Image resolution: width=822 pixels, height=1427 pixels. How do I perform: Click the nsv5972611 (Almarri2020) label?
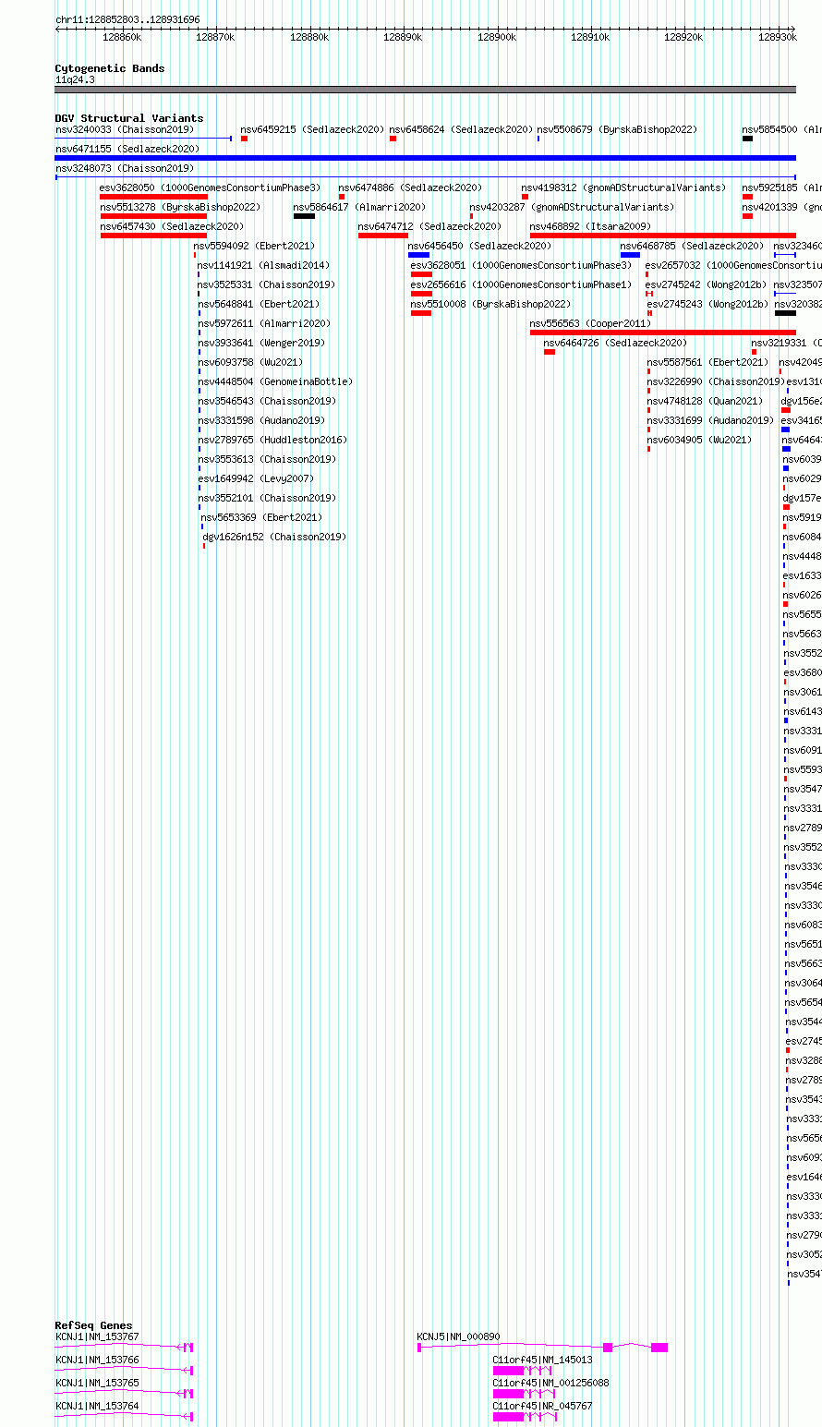[x=263, y=323]
